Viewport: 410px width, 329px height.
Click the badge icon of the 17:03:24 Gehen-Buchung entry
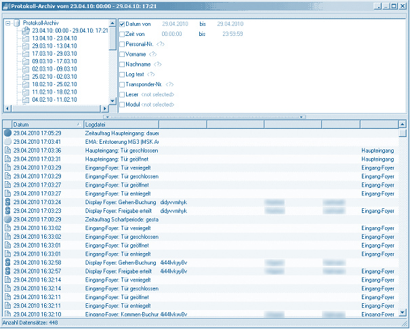[x=7, y=202]
